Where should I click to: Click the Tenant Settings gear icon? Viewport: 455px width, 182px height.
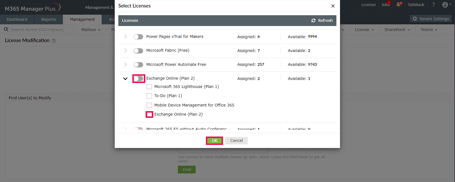click(415, 19)
